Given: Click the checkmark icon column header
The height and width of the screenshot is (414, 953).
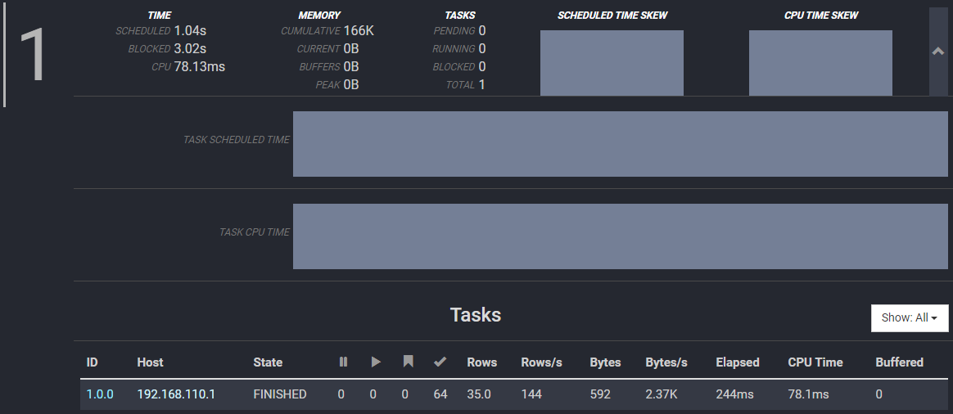Looking at the screenshot, I should pyautogui.click(x=440, y=362).
